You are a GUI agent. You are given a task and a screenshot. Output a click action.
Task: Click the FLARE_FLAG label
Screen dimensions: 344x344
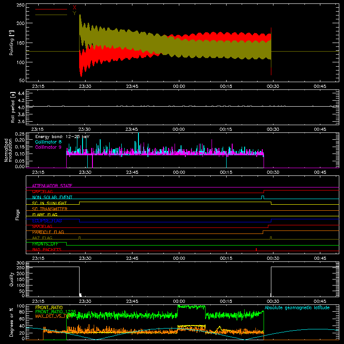(45, 215)
